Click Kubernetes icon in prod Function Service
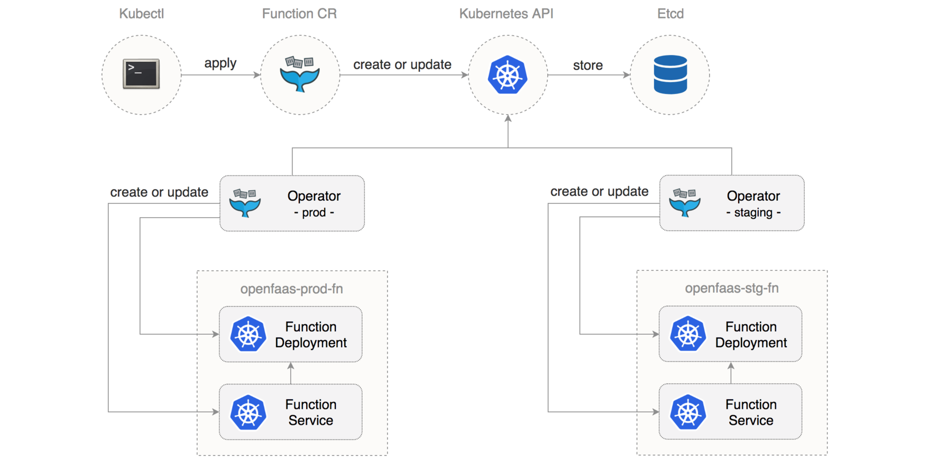This screenshot has height=467, width=936. [248, 412]
